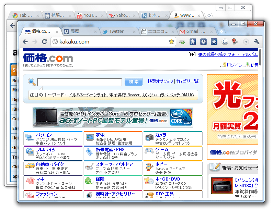Open 保険 category

[x=100, y=179]
